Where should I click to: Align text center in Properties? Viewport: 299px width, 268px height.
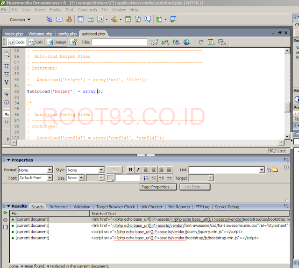154,169
